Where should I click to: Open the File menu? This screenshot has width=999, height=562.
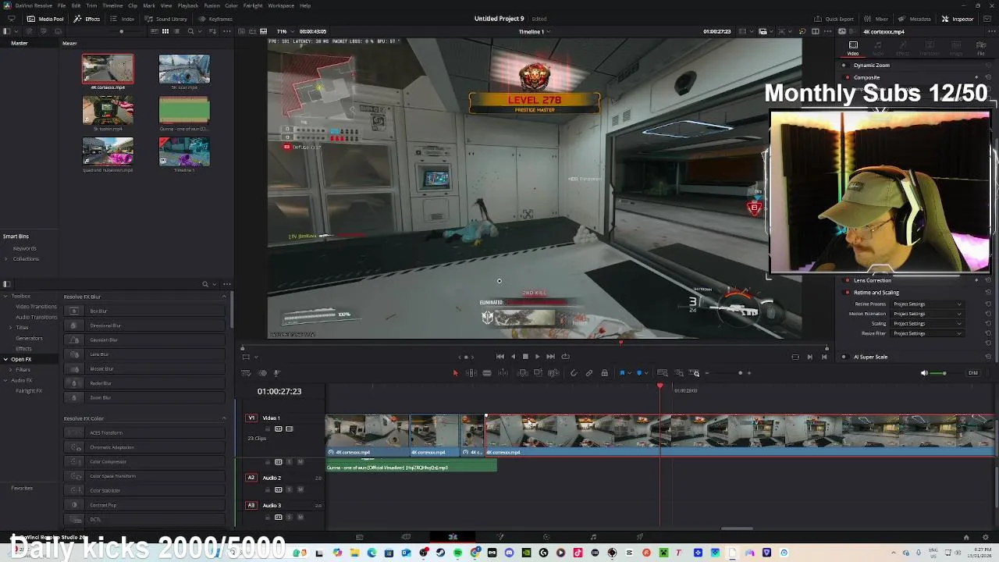[x=62, y=5]
